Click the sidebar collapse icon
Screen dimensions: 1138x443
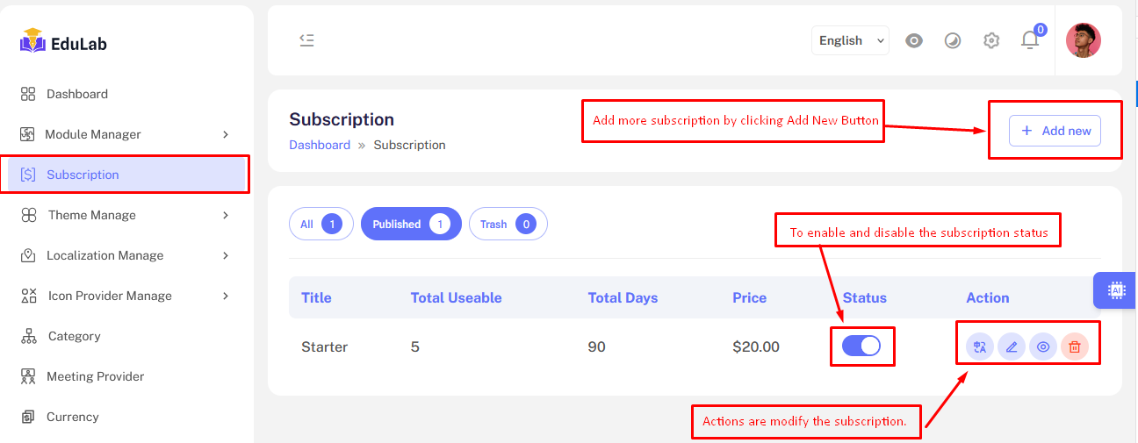pyautogui.click(x=306, y=40)
